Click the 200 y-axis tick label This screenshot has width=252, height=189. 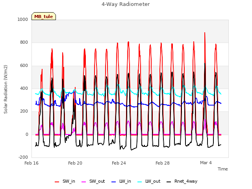click(x=24, y=111)
